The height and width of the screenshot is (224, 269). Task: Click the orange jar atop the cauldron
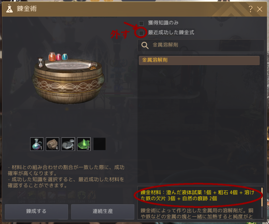tap(52, 57)
